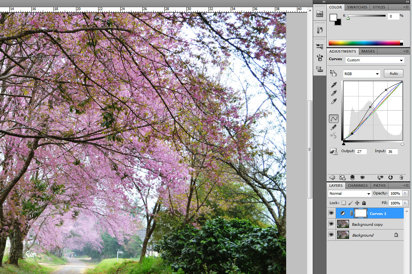Click the trash icon in Adjustments panel
Screen dimensions: 412x274
[401, 178]
